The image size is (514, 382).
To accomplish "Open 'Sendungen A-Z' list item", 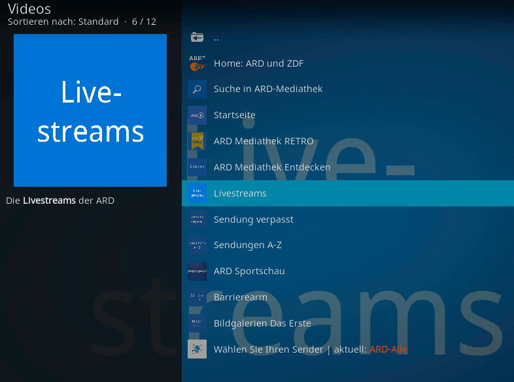I will pos(348,245).
